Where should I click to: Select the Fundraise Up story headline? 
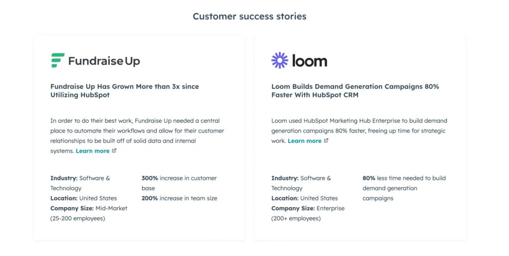[124, 90]
